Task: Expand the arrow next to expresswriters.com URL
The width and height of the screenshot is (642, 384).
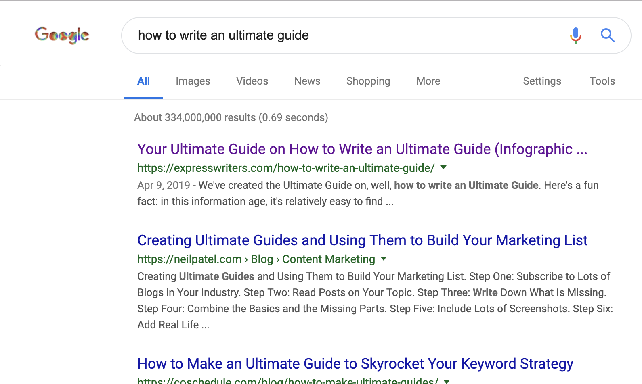Action: click(443, 167)
